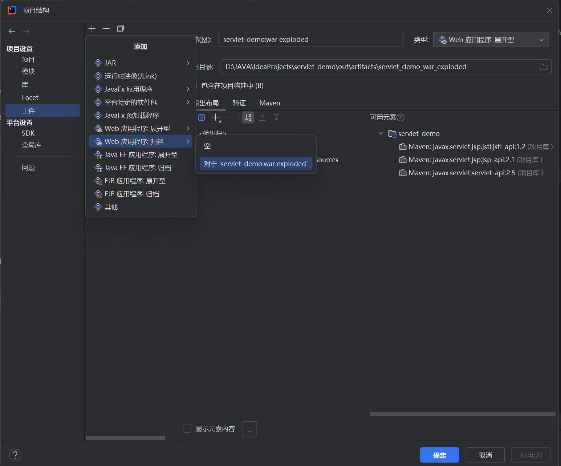This screenshot has width=561, height=466.
Task: Select 空 in the submenu
Action: [256, 146]
